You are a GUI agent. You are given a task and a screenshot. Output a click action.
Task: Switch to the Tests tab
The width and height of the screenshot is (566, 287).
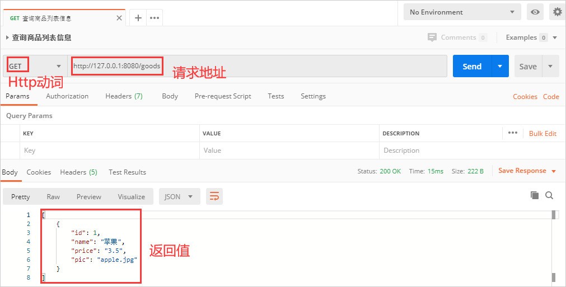coord(276,96)
